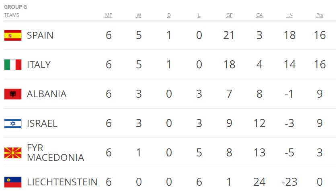The height and width of the screenshot is (191, 336).
Task: Click the L column header
Action: (199, 15)
